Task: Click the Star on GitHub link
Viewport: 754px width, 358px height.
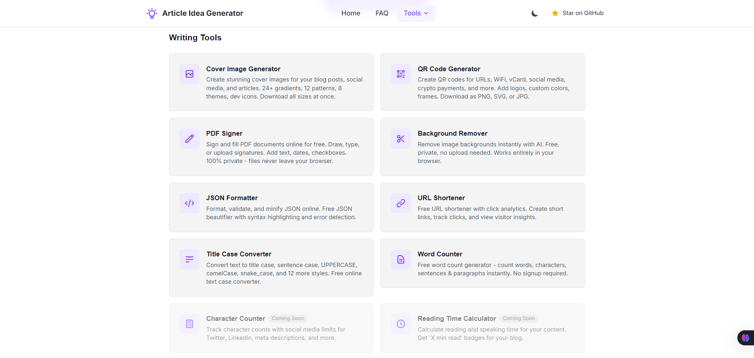Action: pos(583,13)
